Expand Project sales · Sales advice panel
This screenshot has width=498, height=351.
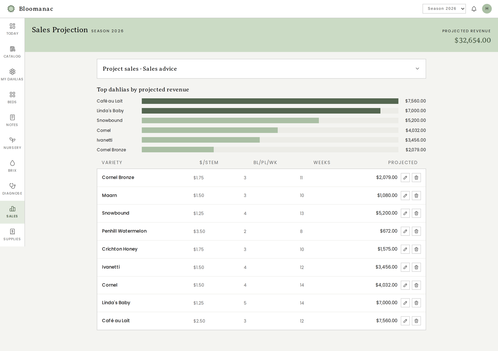261,69
